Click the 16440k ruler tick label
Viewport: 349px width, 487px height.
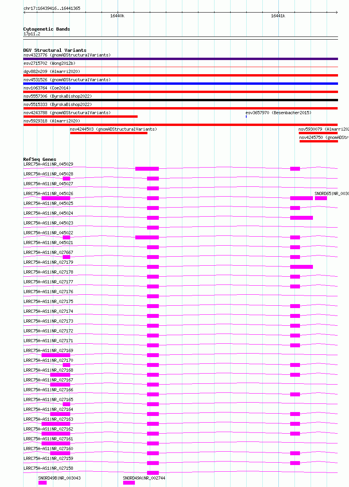117,16
